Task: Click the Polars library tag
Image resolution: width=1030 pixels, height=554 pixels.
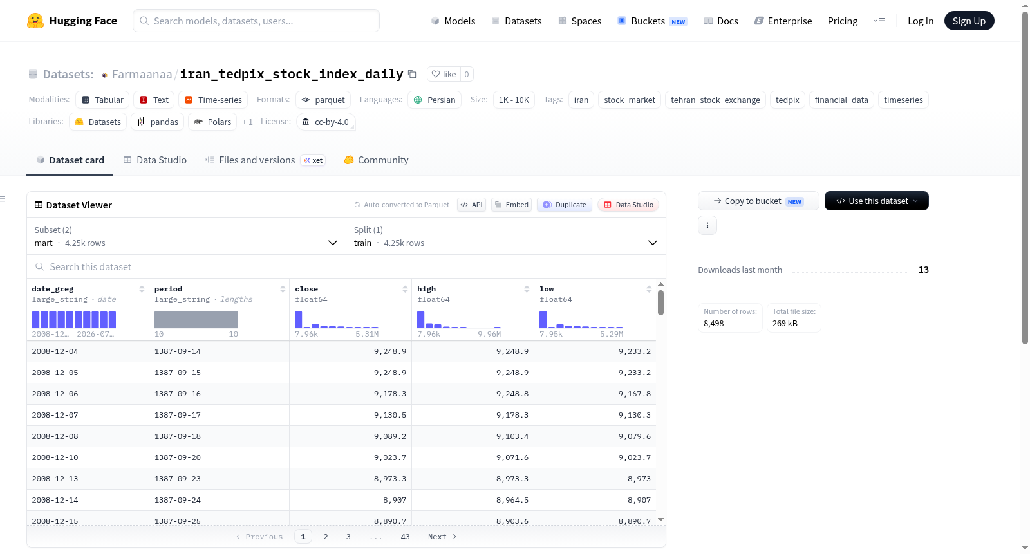Action: click(x=212, y=122)
